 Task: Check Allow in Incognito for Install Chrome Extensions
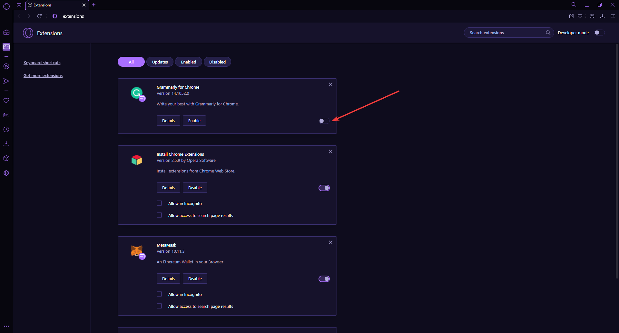tap(159, 203)
